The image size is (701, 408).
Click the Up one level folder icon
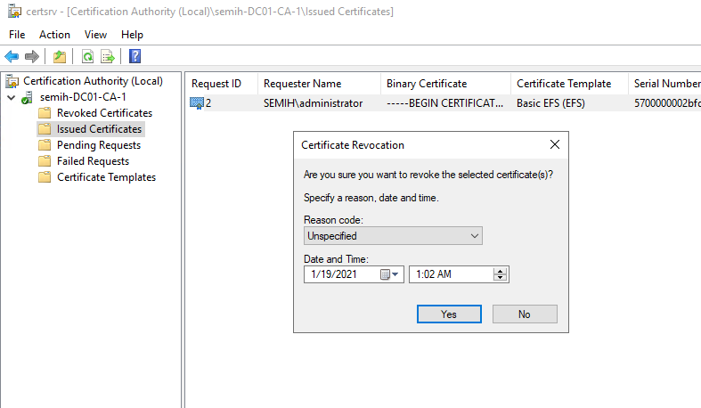click(60, 57)
